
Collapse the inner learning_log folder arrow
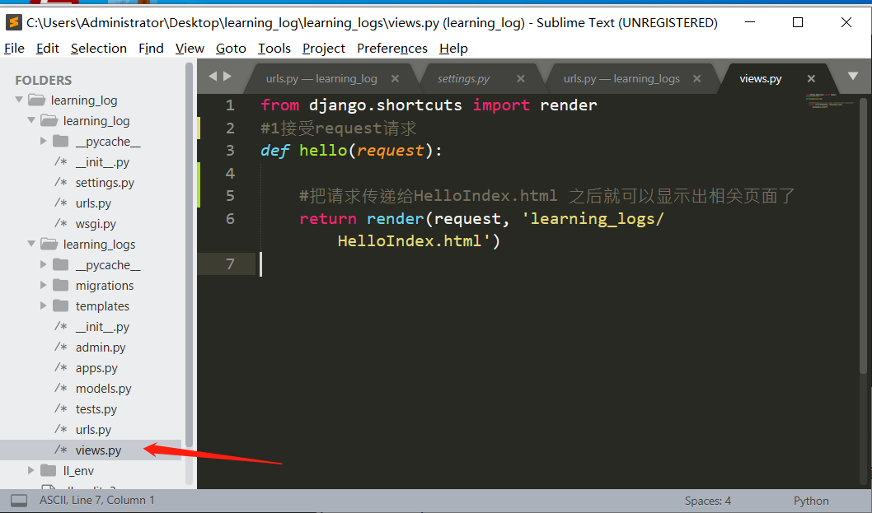tap(31, 120)
